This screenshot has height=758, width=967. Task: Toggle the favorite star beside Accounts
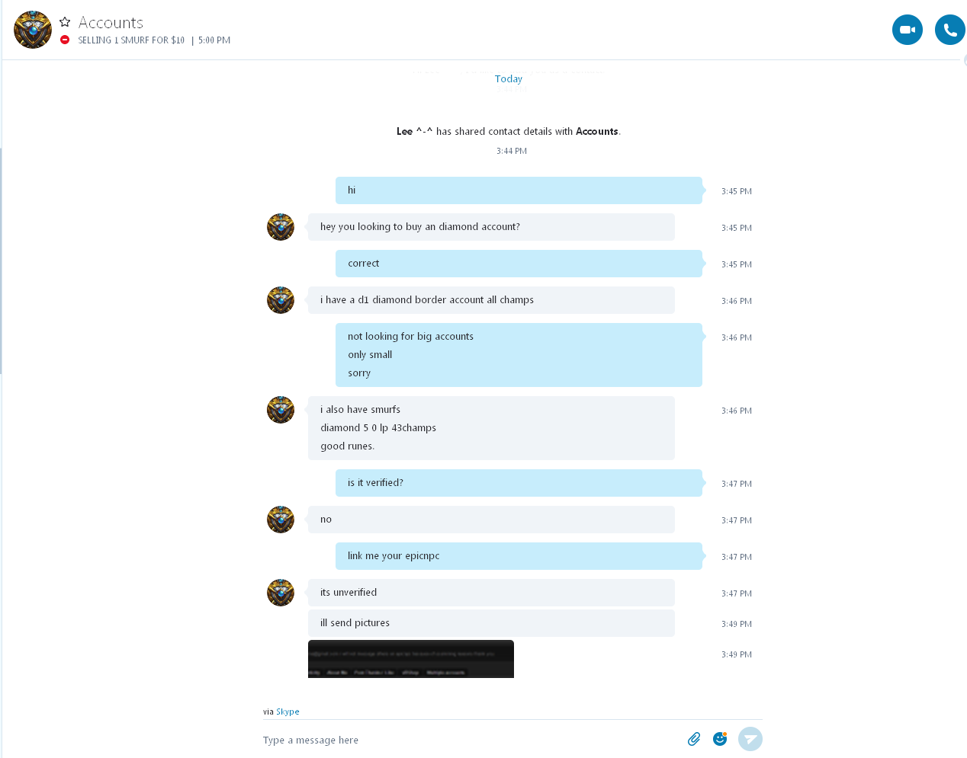[x=65, y=22]
